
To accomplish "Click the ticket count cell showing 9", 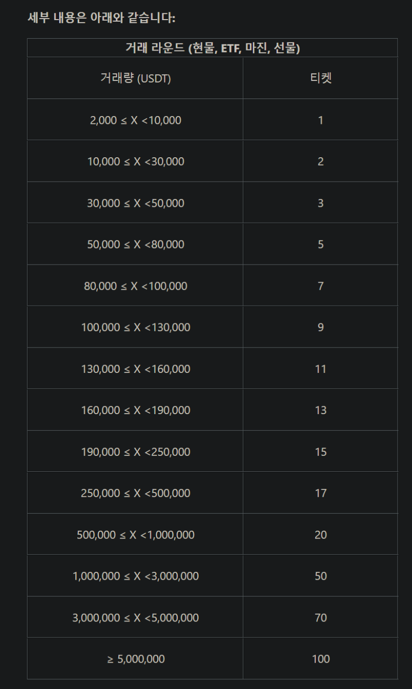I will 320,327.
